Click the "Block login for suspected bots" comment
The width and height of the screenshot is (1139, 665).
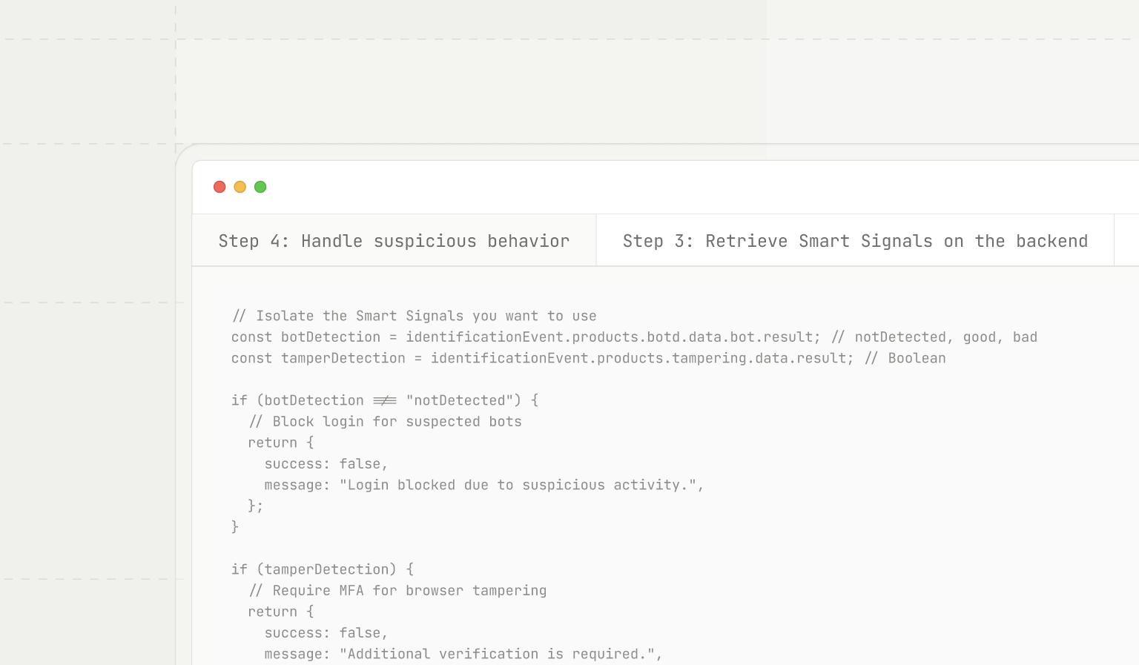[x=386, y=422]
